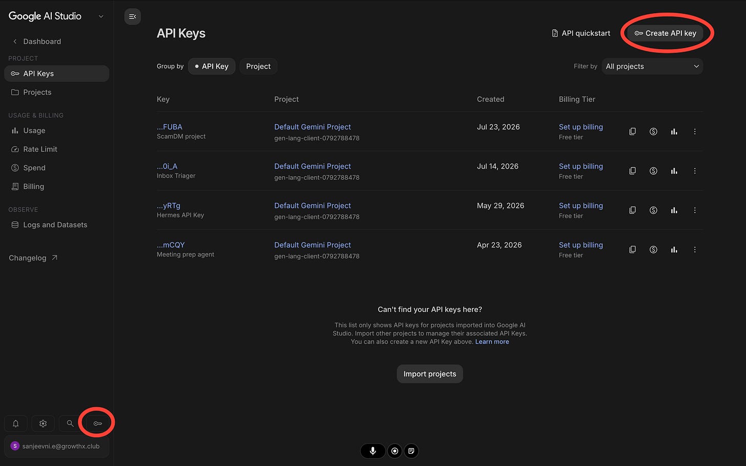Open spend icon for ...mCQY key

click(x=653, y=250)
